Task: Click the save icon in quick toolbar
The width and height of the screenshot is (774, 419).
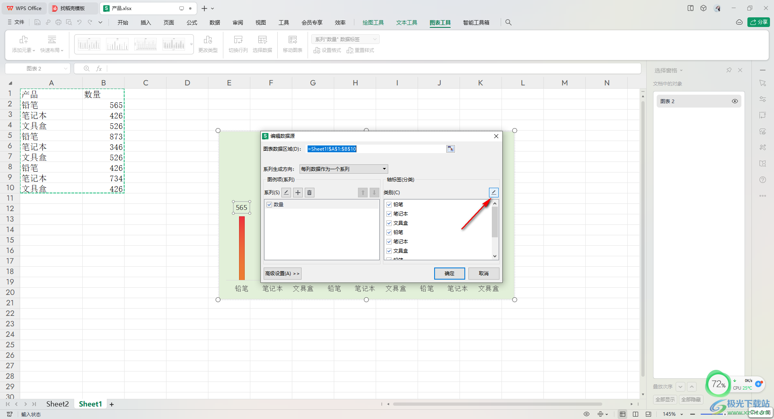Action: click(x=37, y=23)
